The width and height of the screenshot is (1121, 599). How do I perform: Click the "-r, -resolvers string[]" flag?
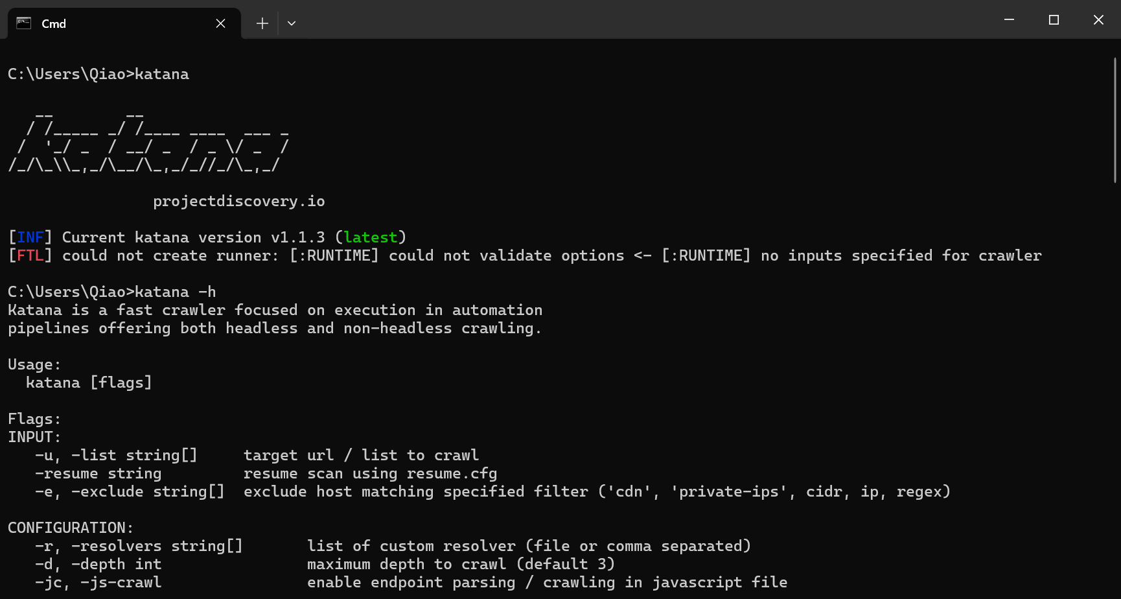point(139,546)
